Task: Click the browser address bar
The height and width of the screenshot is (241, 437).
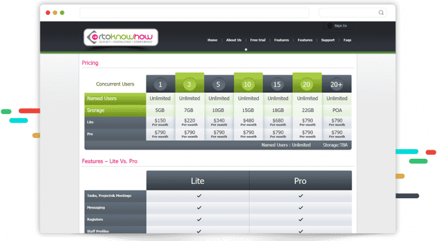Action: [x=194, y=13]
